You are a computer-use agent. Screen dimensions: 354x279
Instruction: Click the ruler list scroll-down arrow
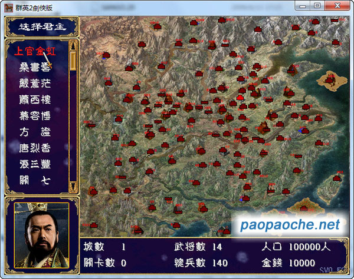tap(73, 186)
